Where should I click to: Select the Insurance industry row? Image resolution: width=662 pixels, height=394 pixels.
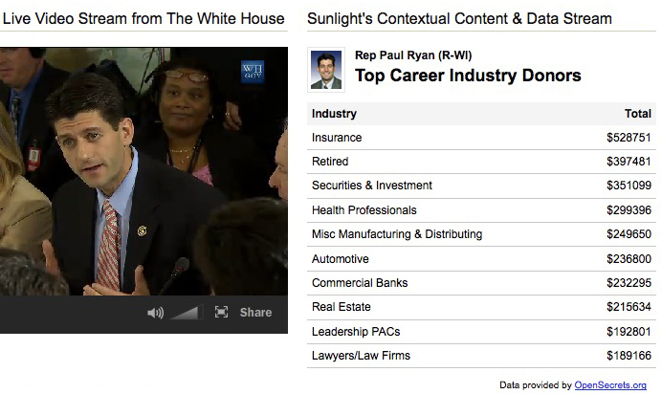coord(481,138)
